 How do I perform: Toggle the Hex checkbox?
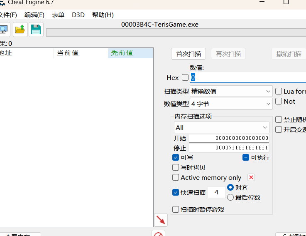(185, 77)
